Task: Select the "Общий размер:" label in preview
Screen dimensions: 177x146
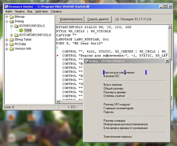Action: pos(114,88)
